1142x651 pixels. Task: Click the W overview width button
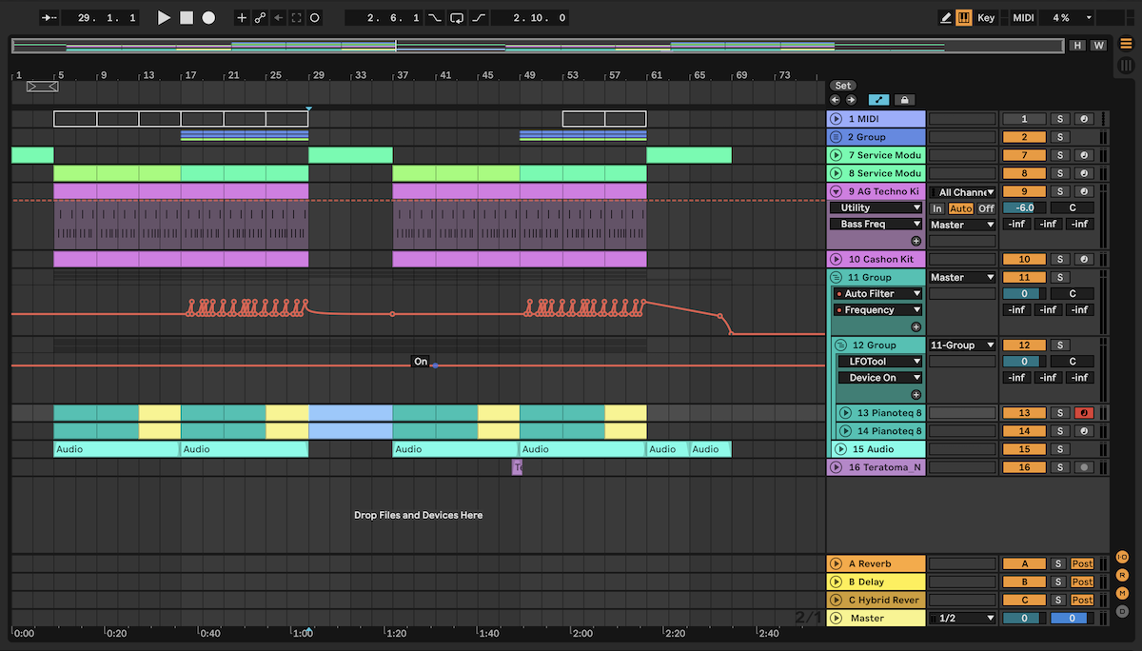click(1098, 45)
